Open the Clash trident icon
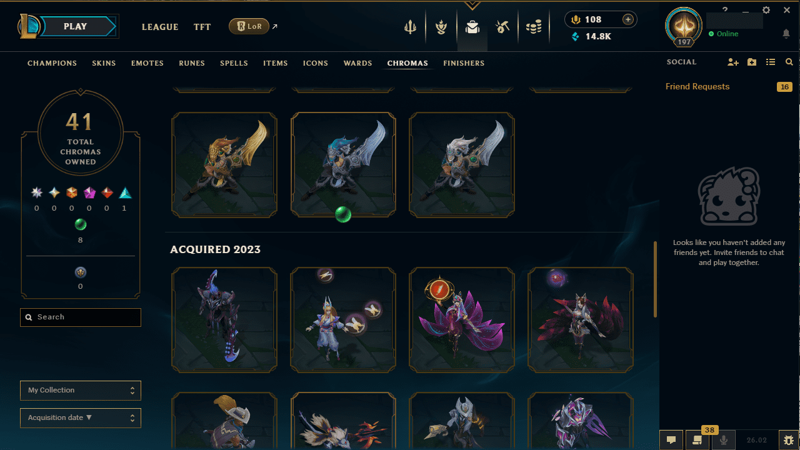This screenshot has height=450, width=800. click(411, 27)
